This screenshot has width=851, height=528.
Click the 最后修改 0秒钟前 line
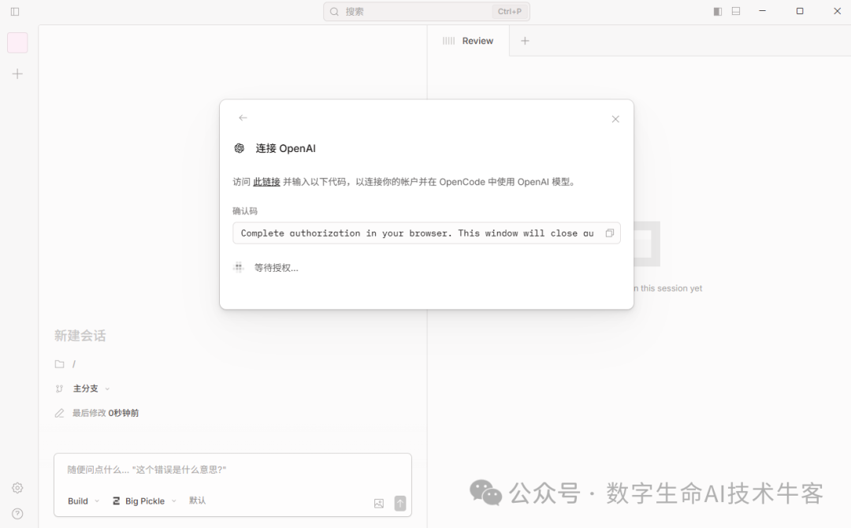[106, 413]
